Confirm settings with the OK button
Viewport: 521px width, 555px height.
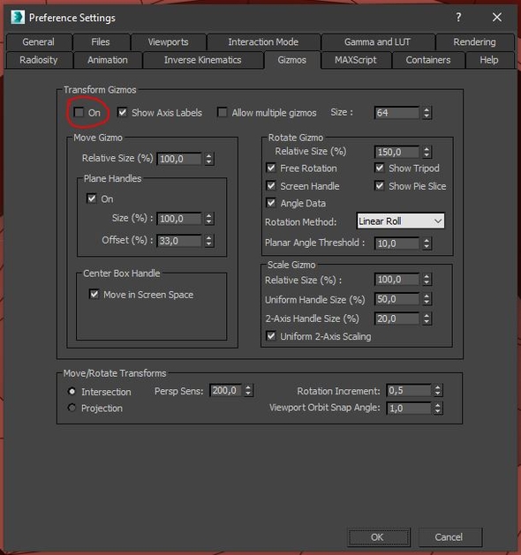pyautogui.click(x=378, y=537)
